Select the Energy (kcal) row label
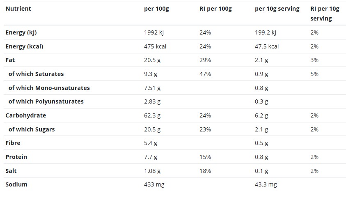The image size is (346, 198). click(x=24, y=46)
